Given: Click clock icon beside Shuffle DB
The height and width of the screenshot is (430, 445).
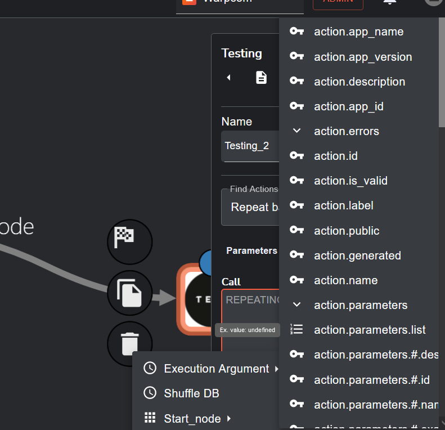Looking at the screenshot, I should [x=150, y=393].
